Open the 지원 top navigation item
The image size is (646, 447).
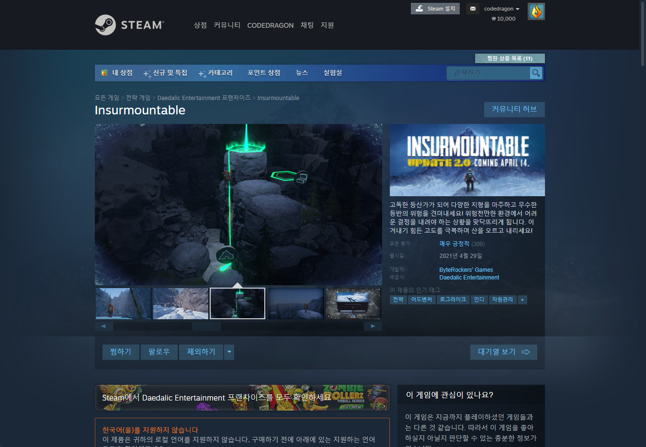327,25
